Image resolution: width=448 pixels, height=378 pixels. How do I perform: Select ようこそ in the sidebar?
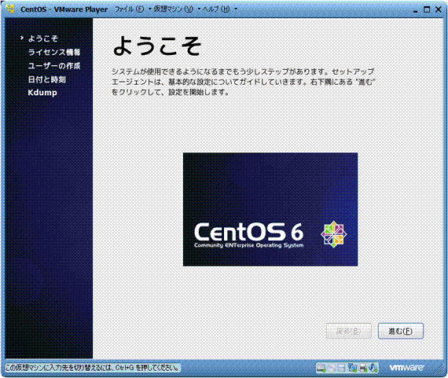pos(43,39)
